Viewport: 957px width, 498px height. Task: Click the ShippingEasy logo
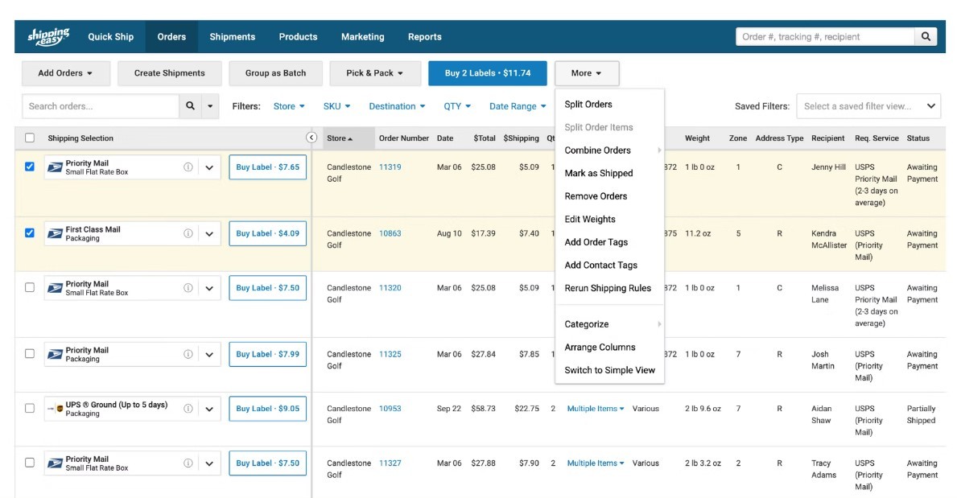[48, 36]
